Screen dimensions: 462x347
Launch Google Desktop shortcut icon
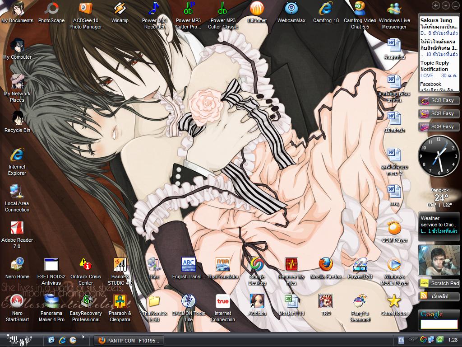pos(257,271)
